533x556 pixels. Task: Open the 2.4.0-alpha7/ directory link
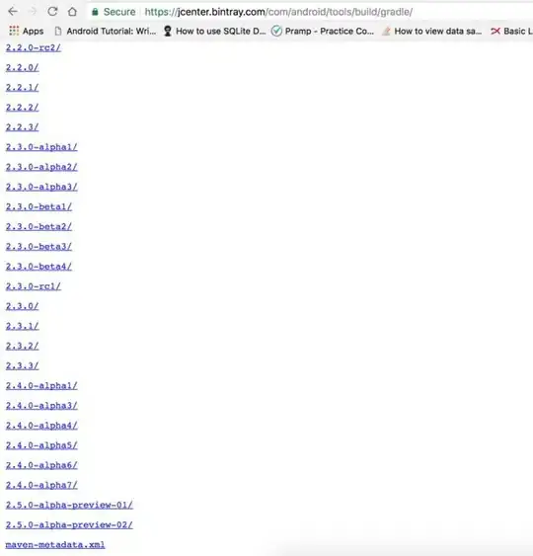(x=41, y=485)
